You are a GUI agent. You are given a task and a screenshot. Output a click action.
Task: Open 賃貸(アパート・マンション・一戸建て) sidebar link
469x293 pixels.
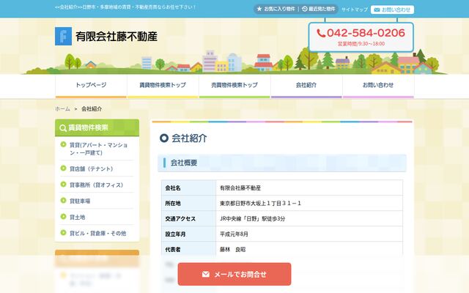point(98,149)
